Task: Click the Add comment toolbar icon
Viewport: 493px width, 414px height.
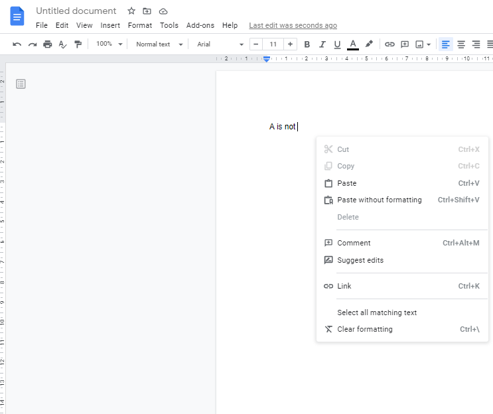Action: coord(405,44)
